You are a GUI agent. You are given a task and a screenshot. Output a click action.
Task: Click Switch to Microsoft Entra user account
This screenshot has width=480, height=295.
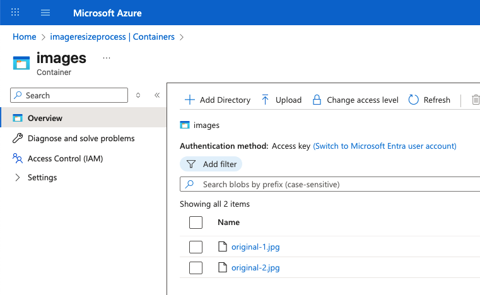point(384,146)
